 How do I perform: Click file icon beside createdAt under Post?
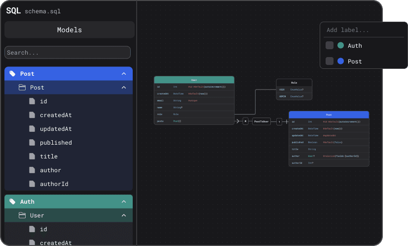coord(32,115)
